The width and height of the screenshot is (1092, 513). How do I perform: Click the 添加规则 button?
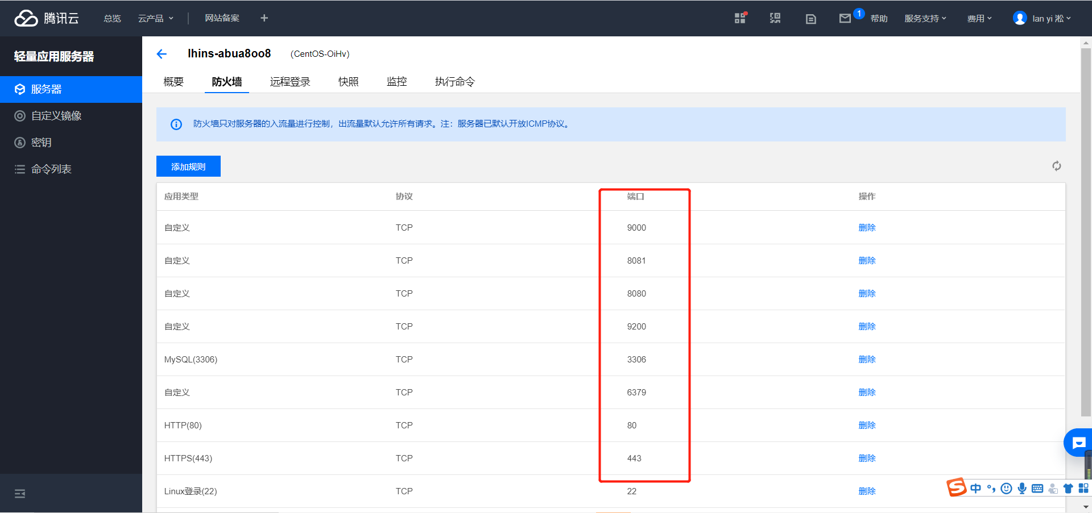[x=188, y=166]
